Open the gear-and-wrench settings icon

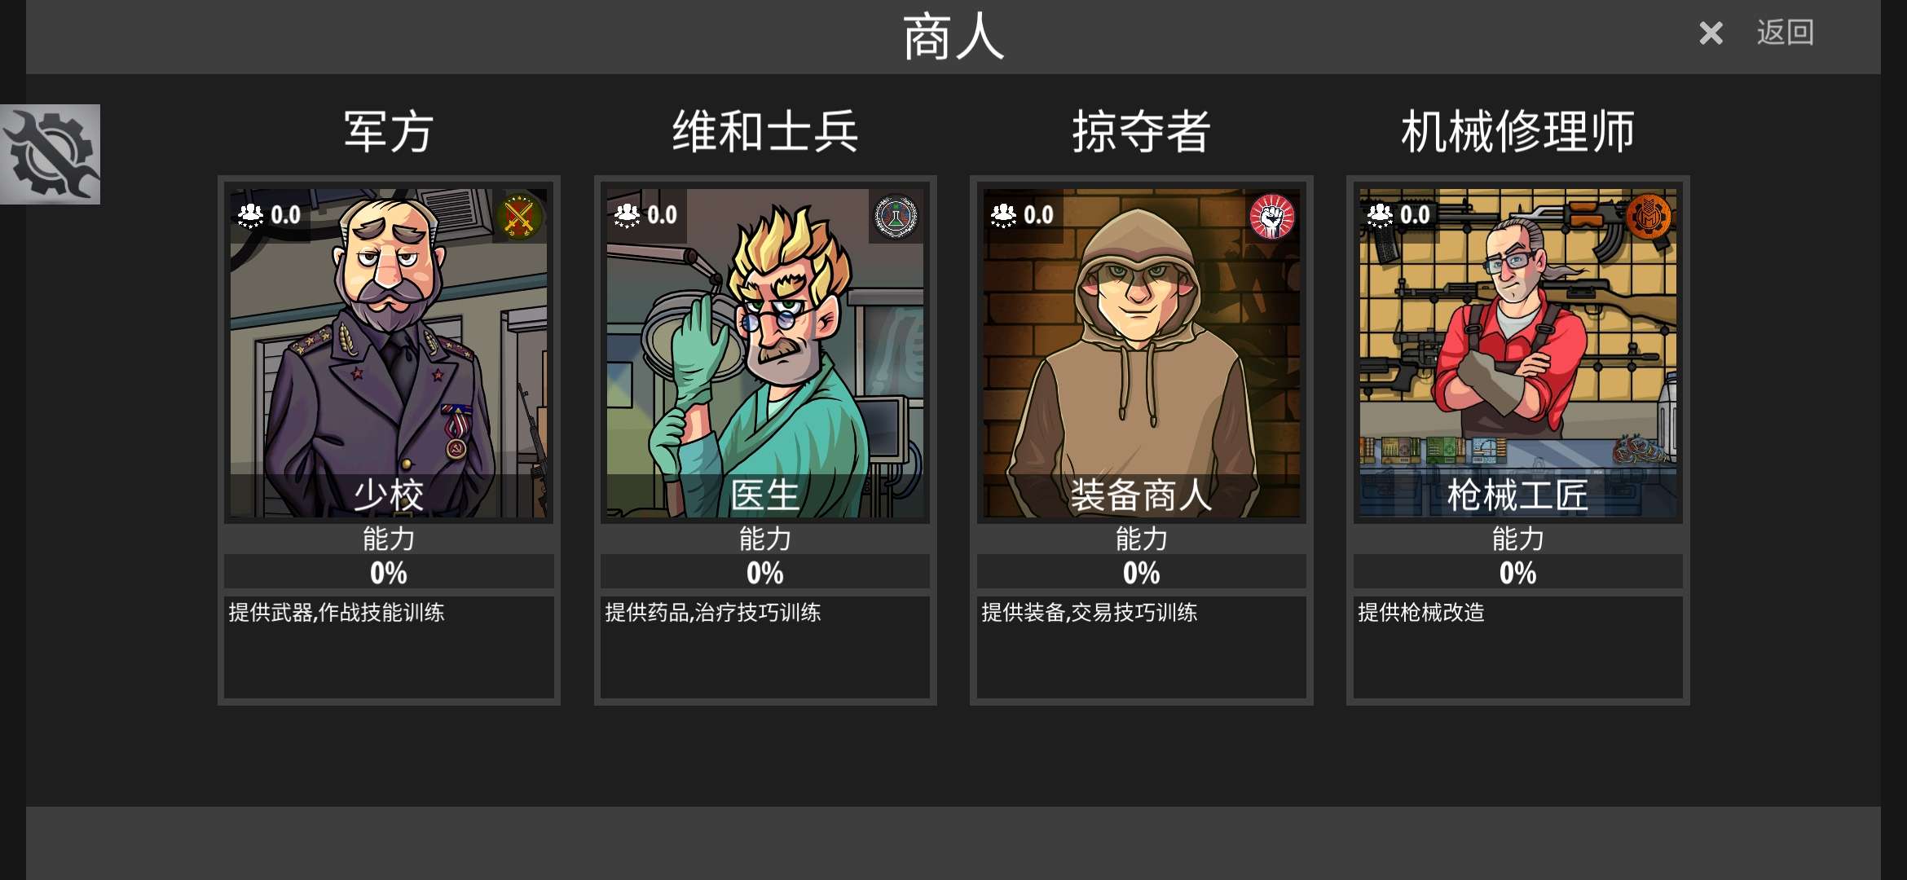click(50, 154)
